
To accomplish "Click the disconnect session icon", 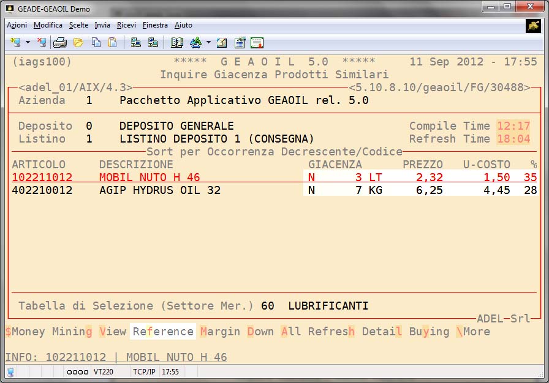I will tap(41, 42).
